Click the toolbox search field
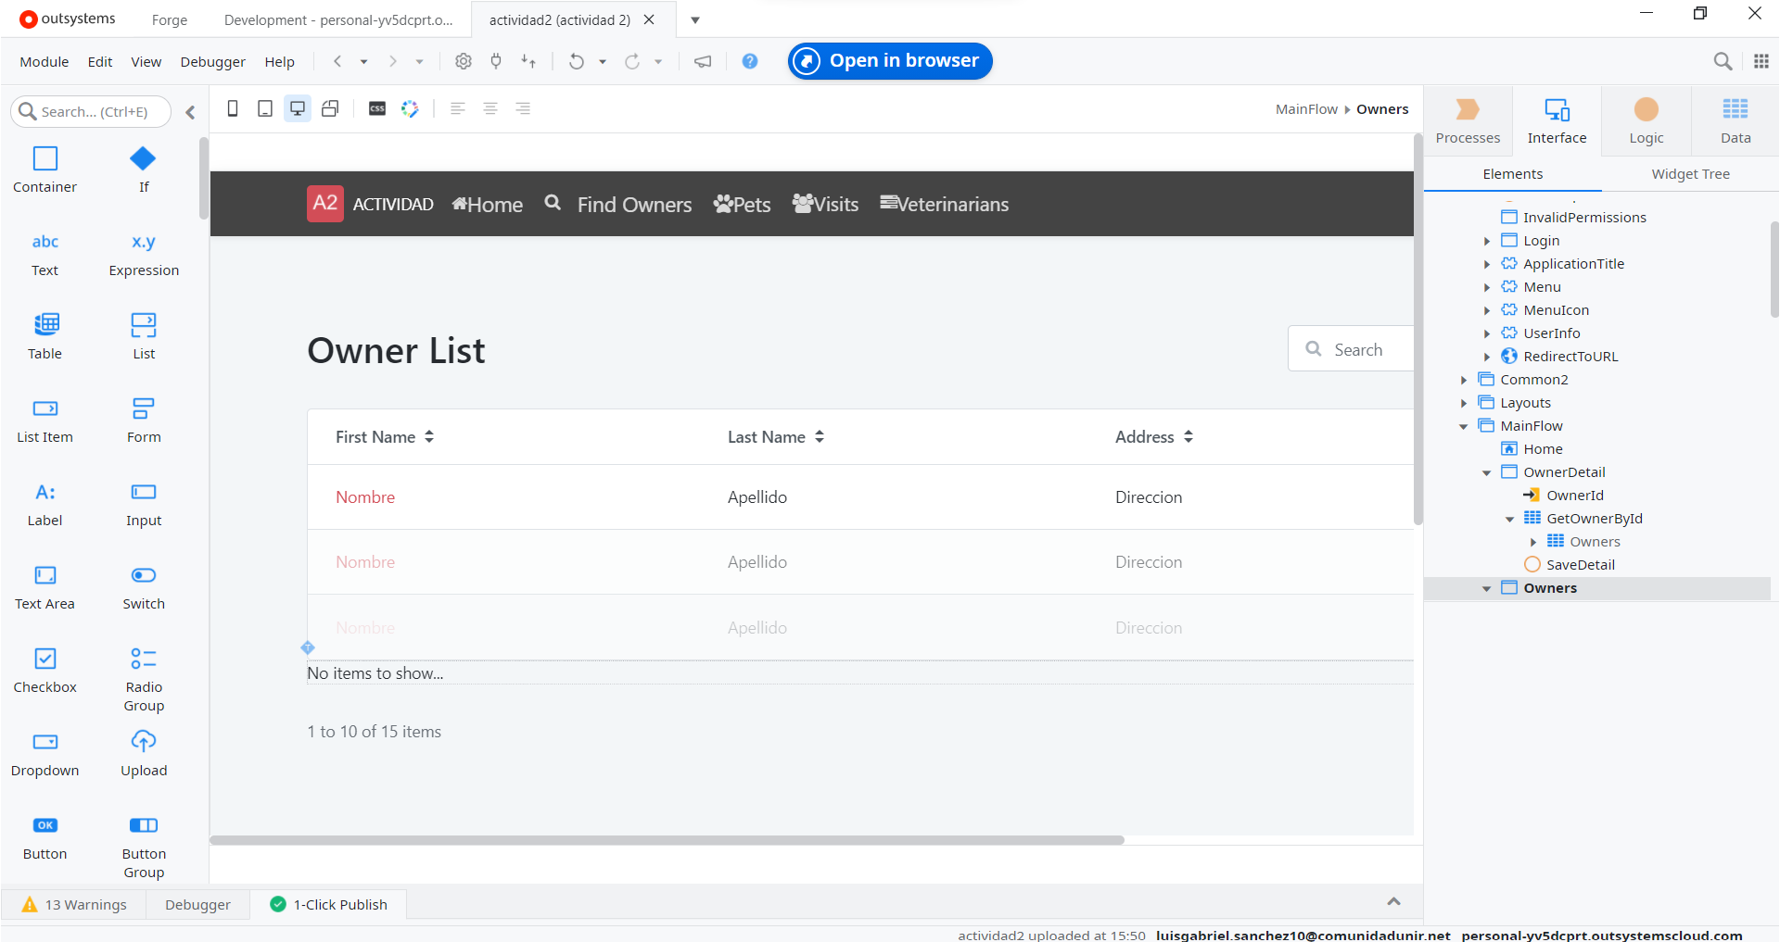The image size is (1780, 942). [93, 112]
